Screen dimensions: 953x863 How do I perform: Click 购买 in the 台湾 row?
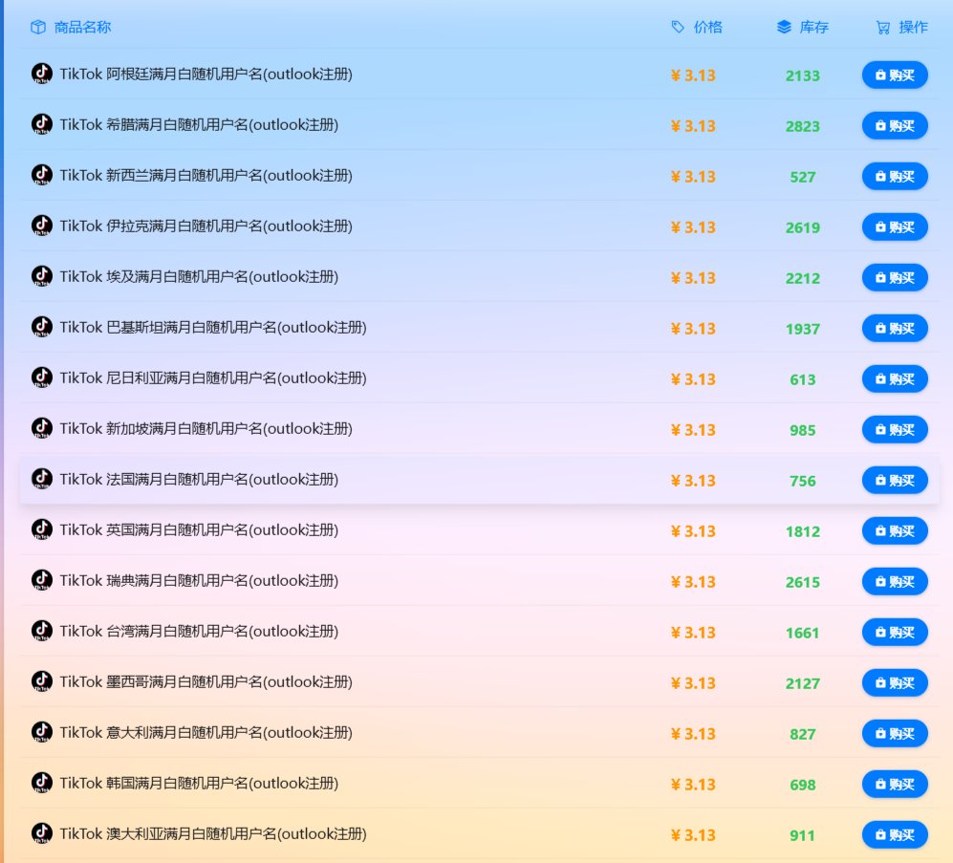895,632
